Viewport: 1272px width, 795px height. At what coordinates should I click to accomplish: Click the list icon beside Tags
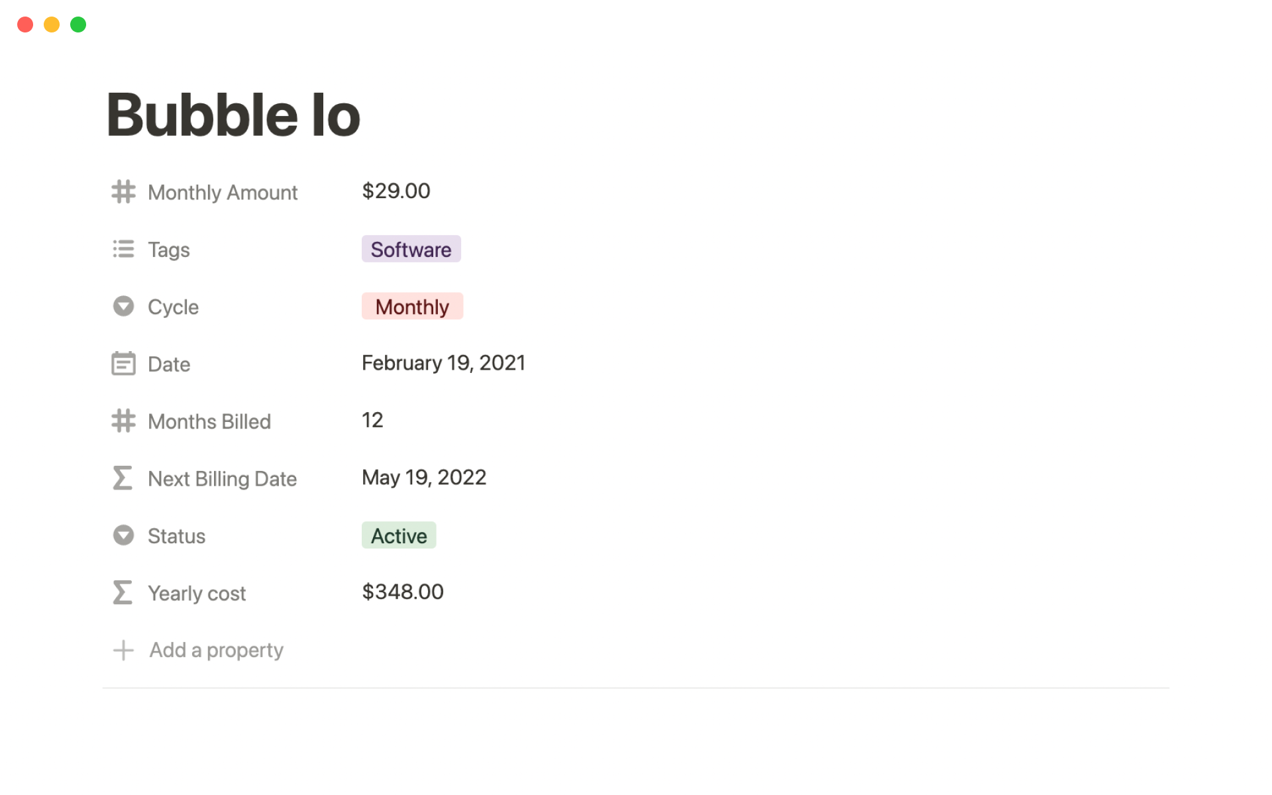point(123,249)
